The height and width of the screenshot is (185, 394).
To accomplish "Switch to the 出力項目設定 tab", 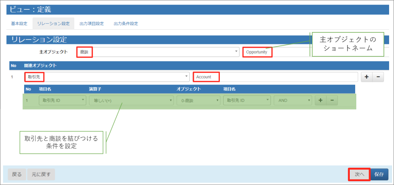I will [92, 24].
